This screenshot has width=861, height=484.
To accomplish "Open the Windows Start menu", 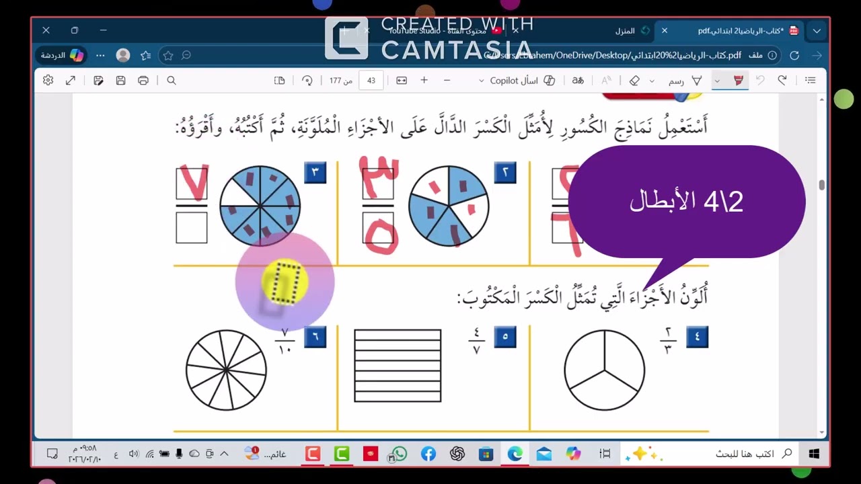I will [x=814, y=454].
